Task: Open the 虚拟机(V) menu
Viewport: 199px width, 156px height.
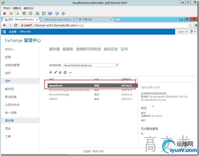Action: [29, 8]
